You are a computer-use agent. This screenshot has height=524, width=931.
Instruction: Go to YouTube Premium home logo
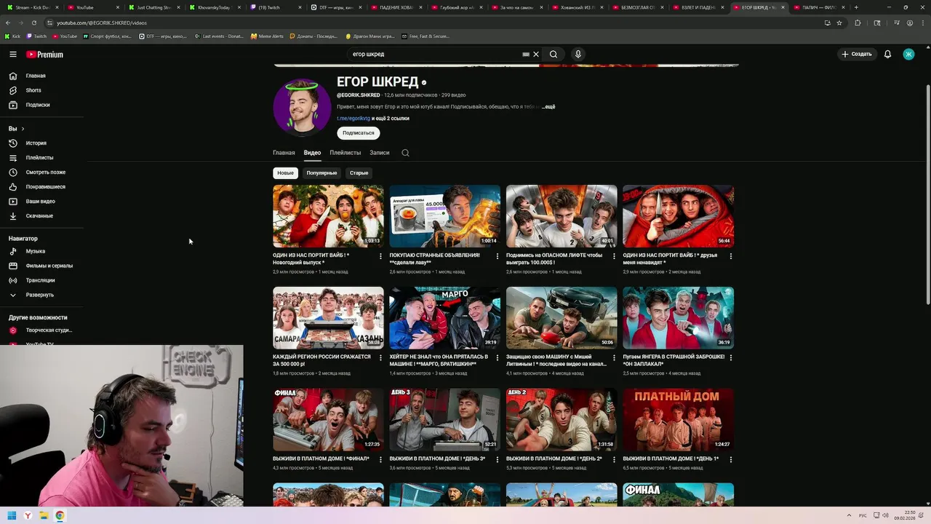(45, 55)
